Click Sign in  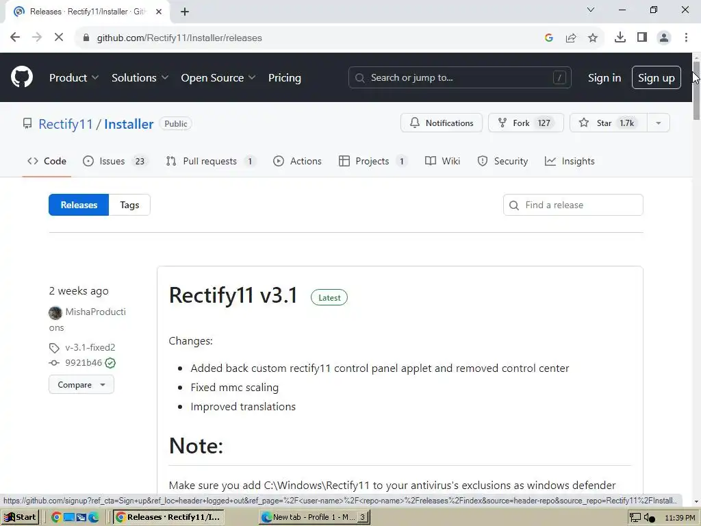[x=604, y=78]
